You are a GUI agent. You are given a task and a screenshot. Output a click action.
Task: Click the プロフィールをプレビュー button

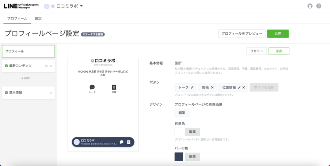242,34
